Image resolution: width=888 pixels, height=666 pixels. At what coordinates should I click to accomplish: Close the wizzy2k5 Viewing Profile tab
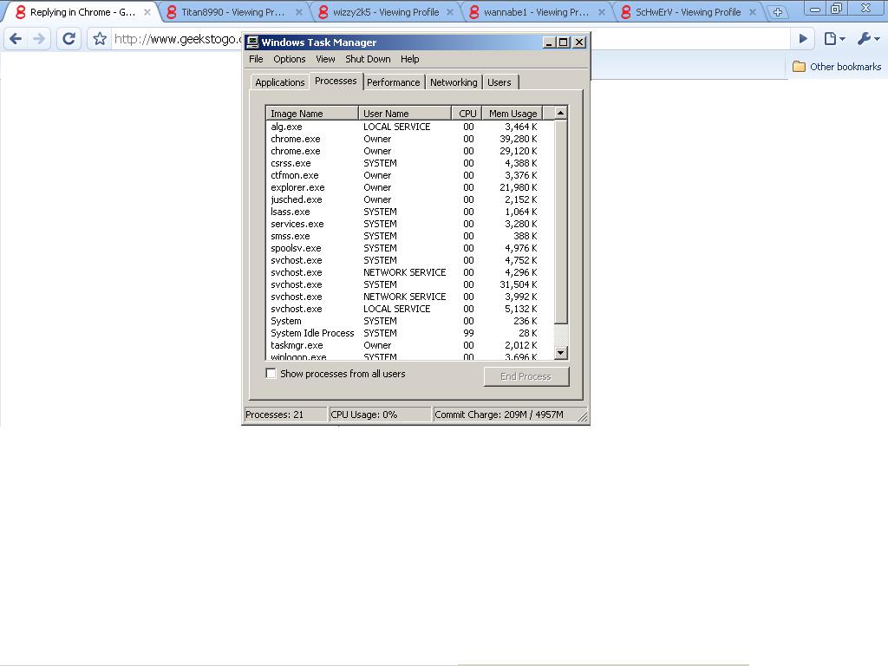click(x=450, y=12)
